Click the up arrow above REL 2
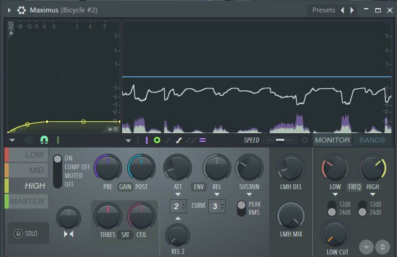Viewport: 397px width, 257px height. click(x=178, y=218)
